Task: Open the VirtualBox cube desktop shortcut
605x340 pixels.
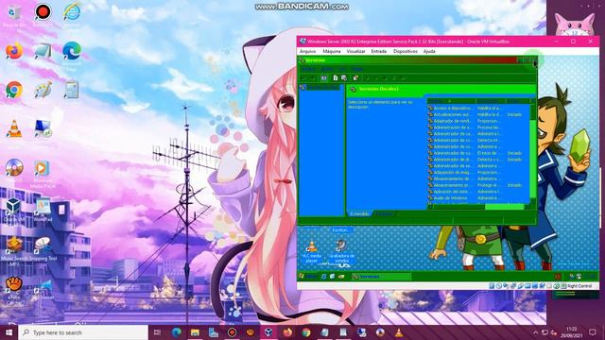Action: pyautogui.click(x=13, y=207)
